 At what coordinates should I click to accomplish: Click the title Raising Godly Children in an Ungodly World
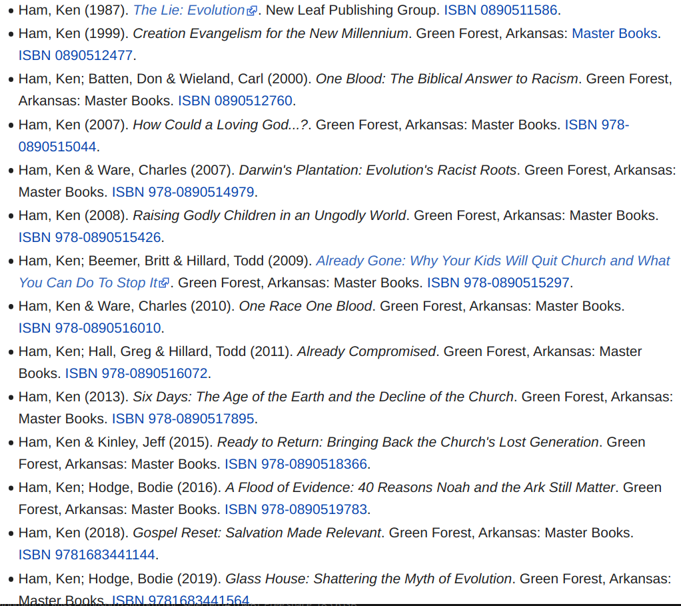(269, 215)
